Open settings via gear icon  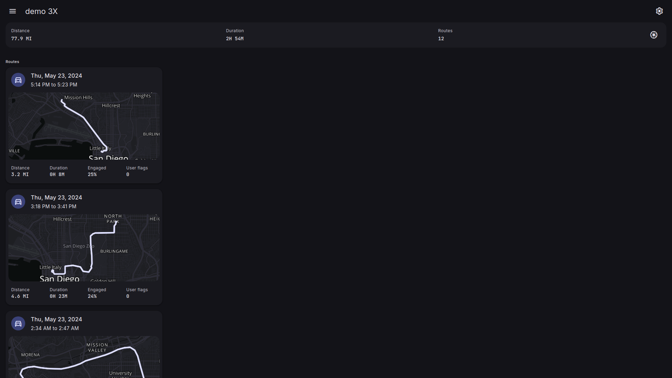click(659, 11)
